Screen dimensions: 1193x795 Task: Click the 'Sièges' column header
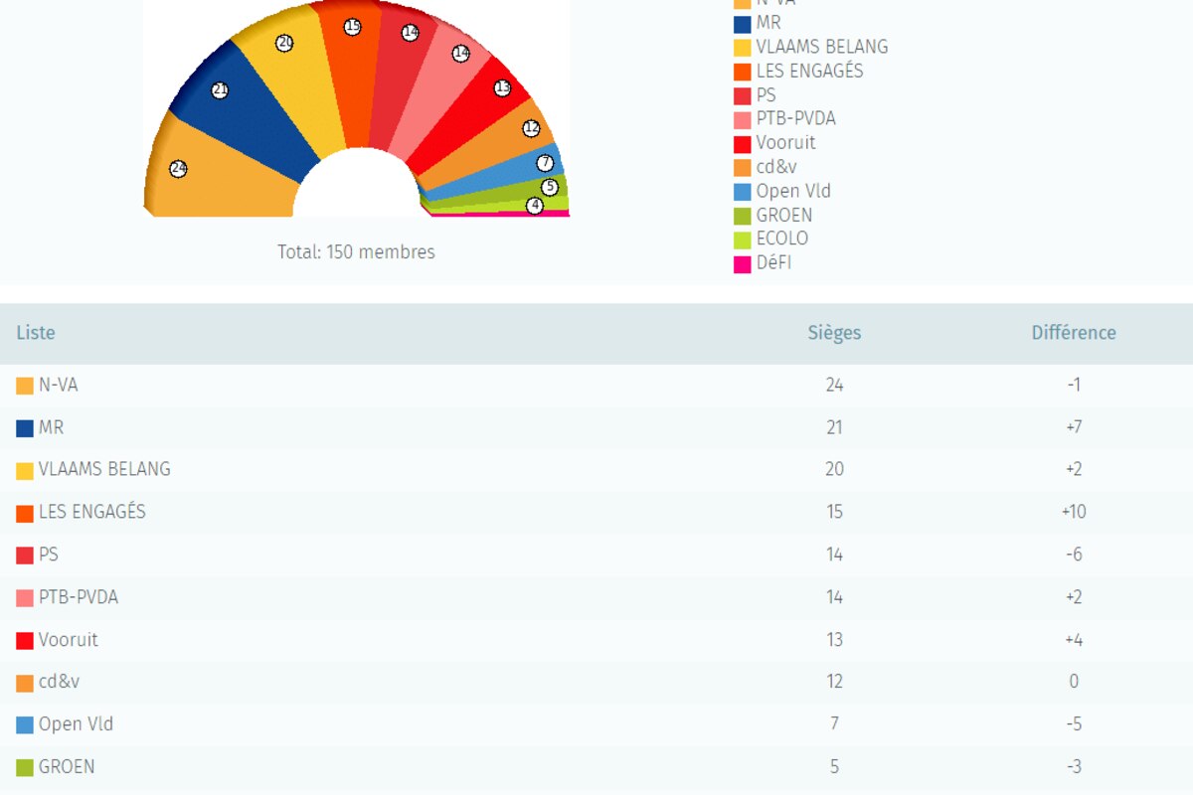[x=834, y=333]
